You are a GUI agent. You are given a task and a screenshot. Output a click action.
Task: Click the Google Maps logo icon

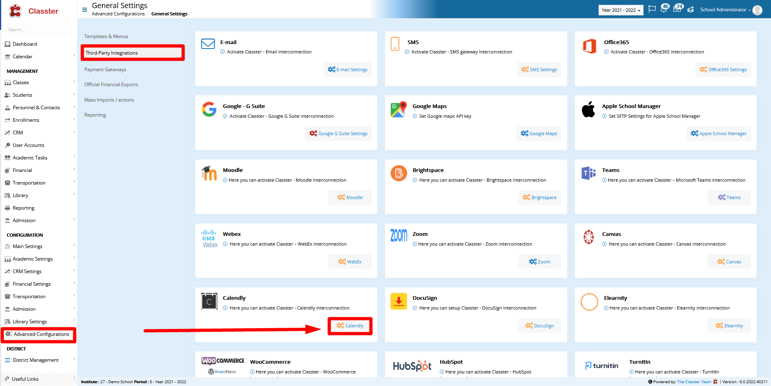point(398,109)
